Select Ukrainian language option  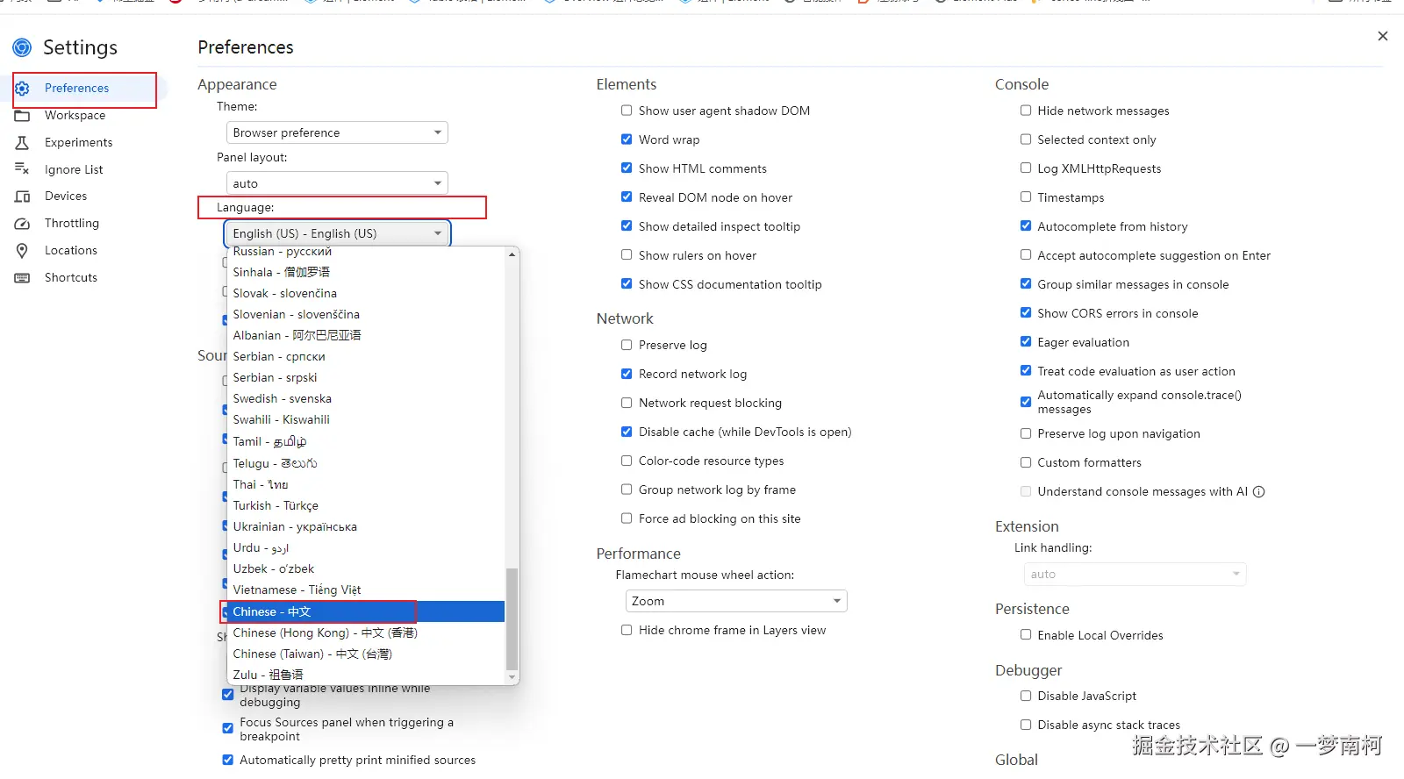coord(367,526)
